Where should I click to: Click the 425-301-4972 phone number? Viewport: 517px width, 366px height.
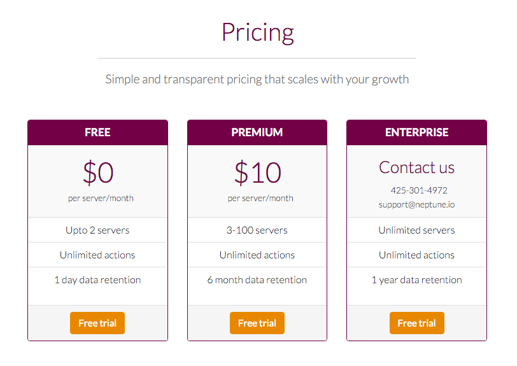[x=419, y=190]
